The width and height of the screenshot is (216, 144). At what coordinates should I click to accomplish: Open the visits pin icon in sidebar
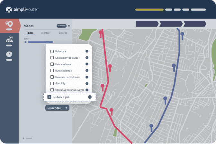click(9, 24)
